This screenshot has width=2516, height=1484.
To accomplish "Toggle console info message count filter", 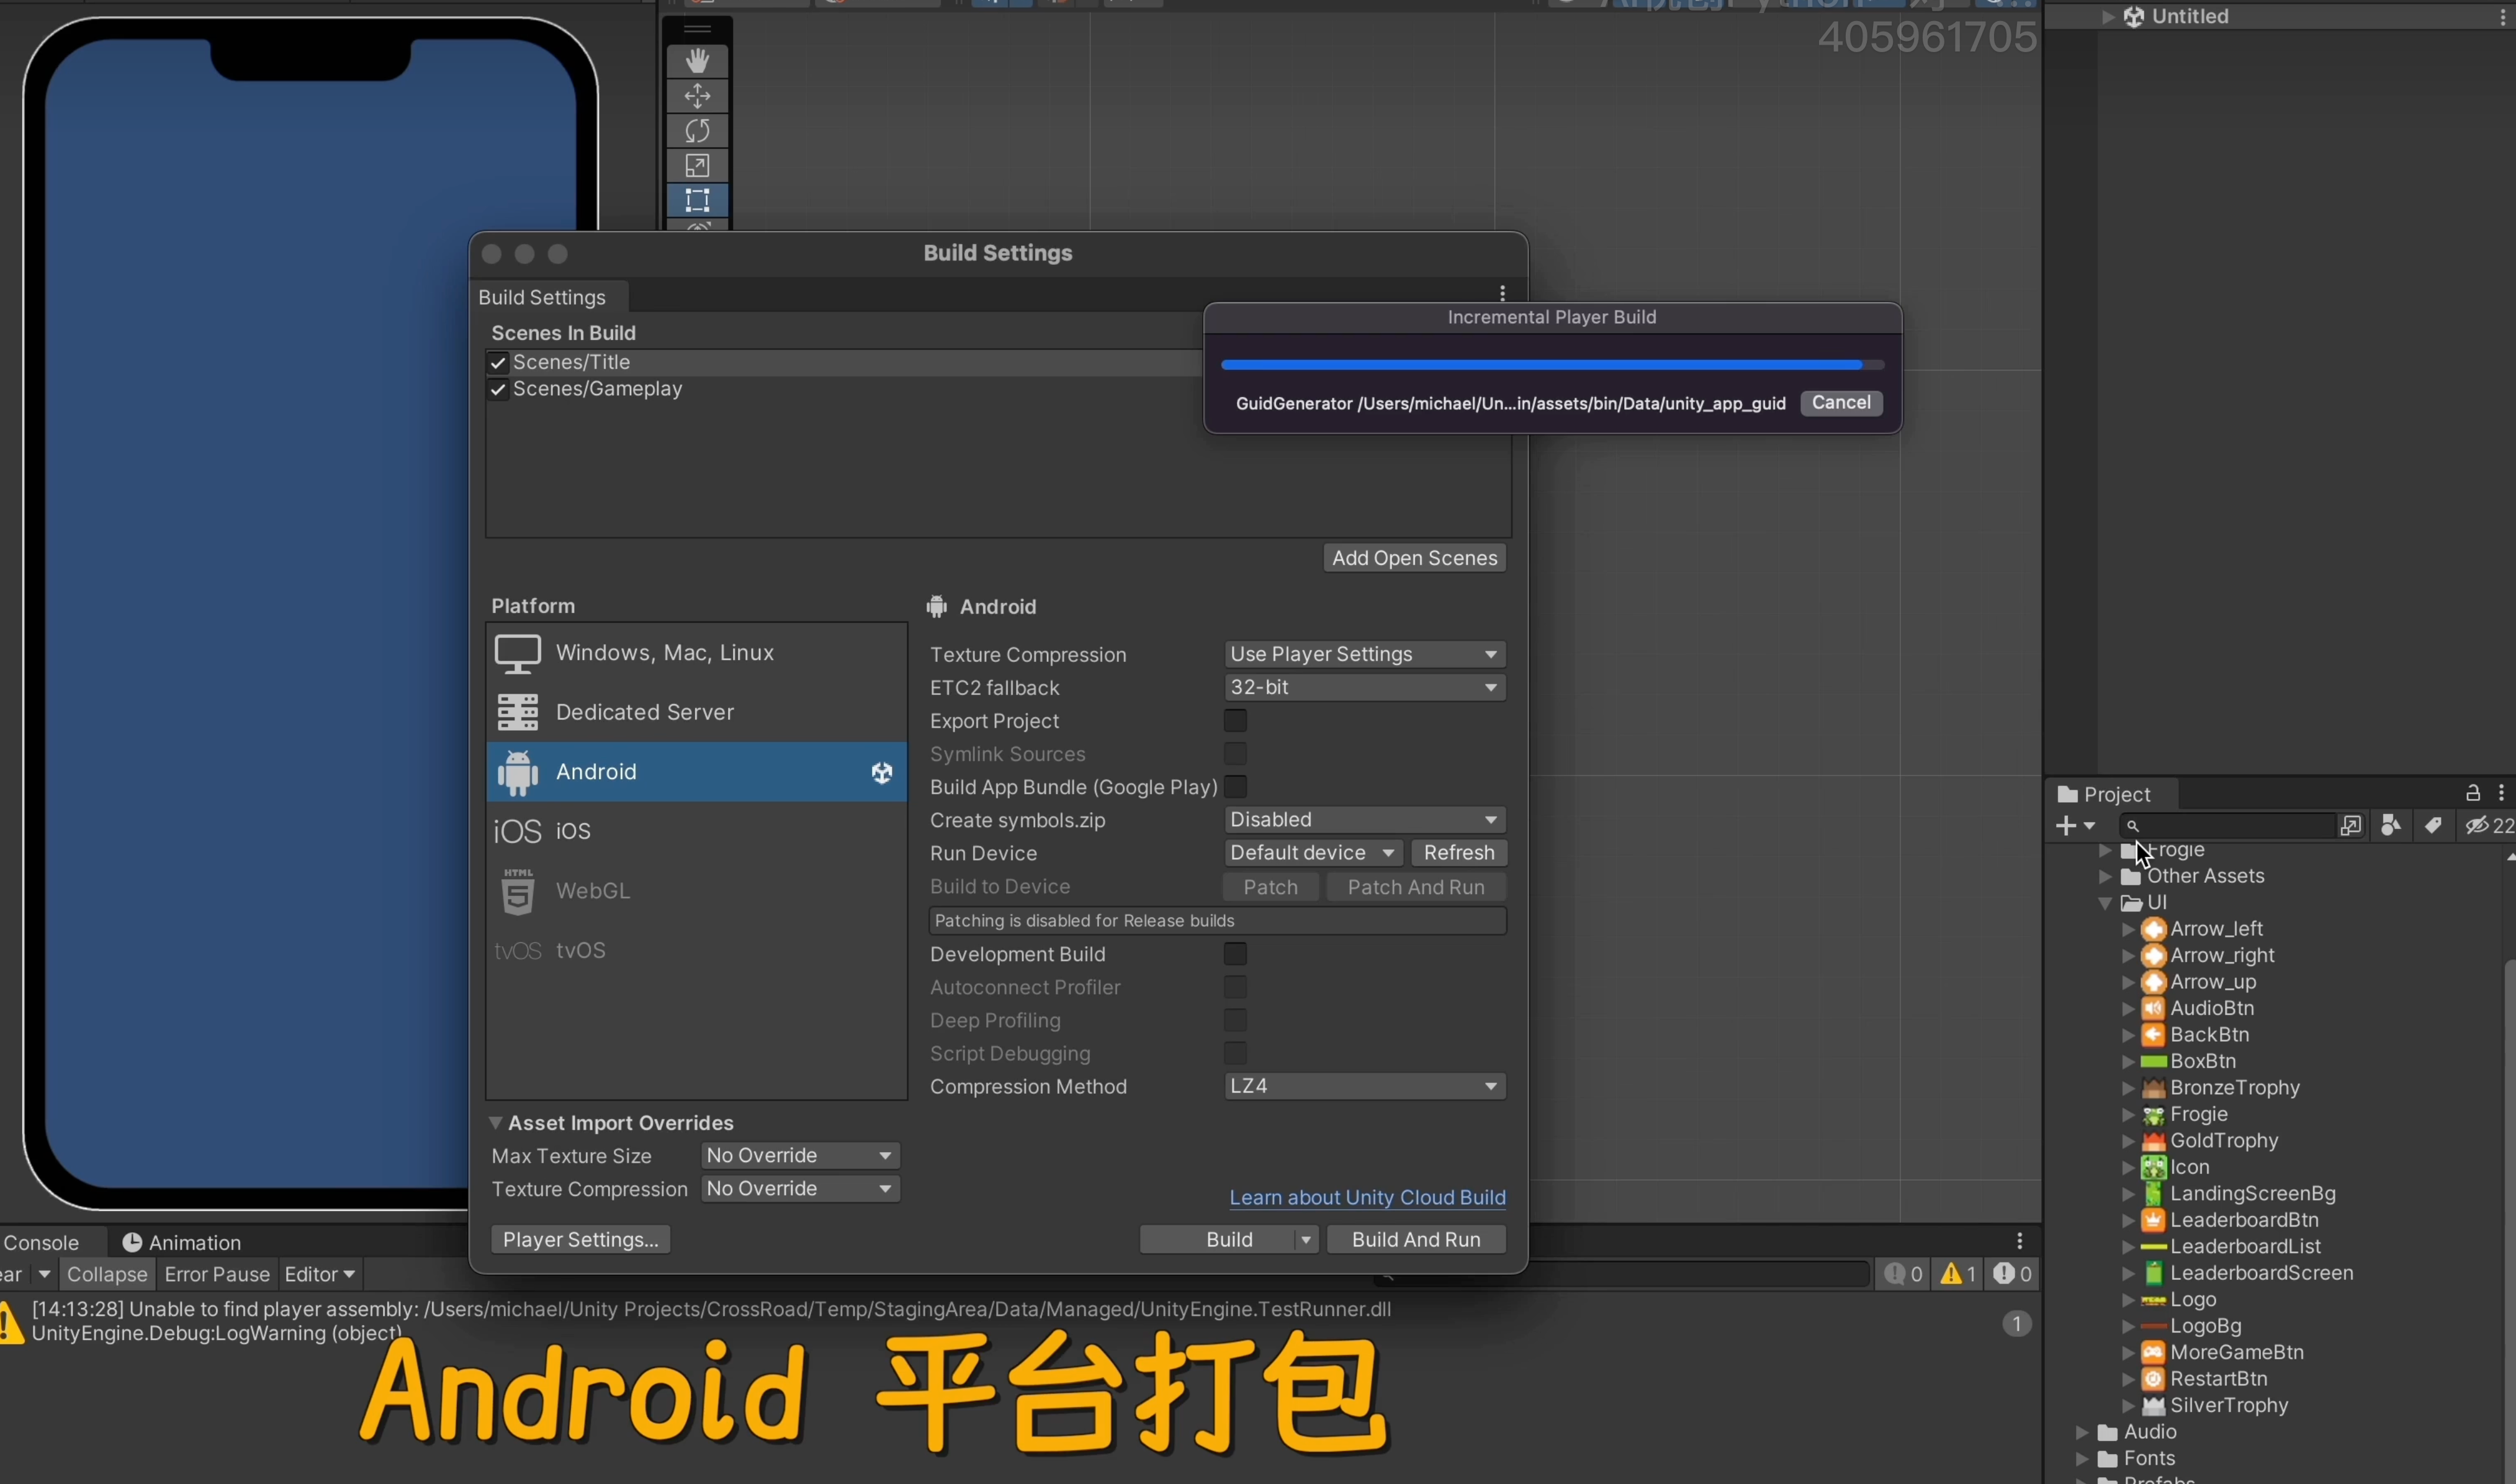I will pyautogui.click(x=1903, y=1274).
